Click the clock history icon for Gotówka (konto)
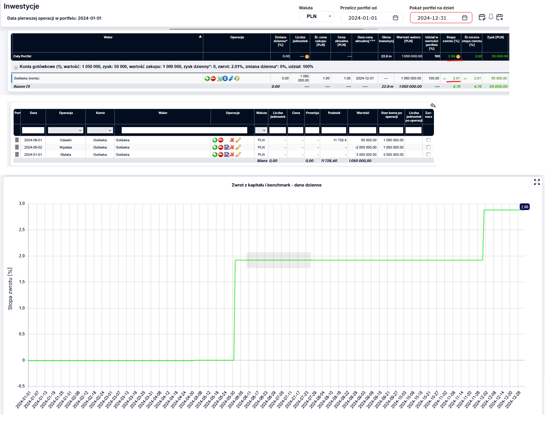The width and height of the screenshot is (547, 431). [x=237, y=78]
